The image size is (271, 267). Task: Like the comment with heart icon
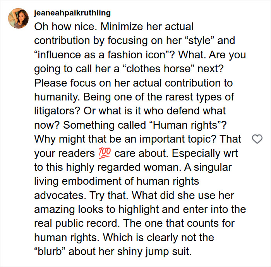pyautogui.click(x=257, y=139)
